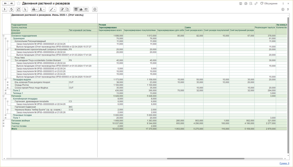The width and height of the screenshot is (293, 167).
Task: Activate the cursor pointer tool
Action: coord(25,9)
